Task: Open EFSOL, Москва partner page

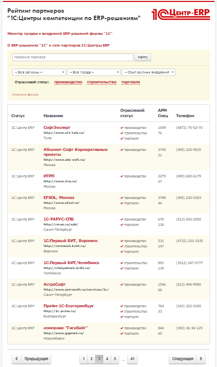Action: point(59,197)
